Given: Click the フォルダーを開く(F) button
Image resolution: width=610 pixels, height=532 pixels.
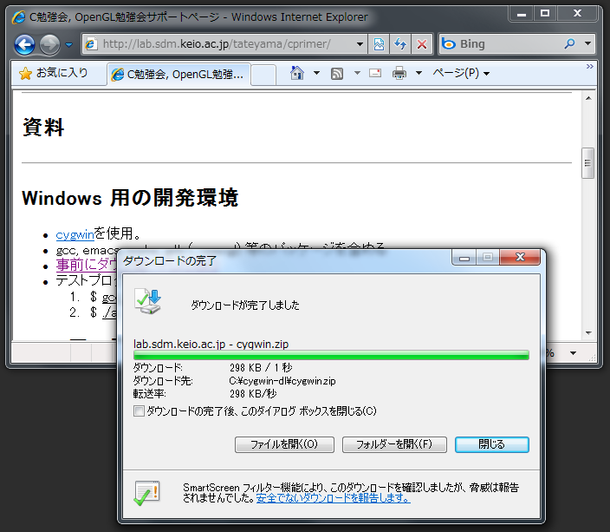Looking at the screenshot, I should pyautogui.click(x=394, y=444).
